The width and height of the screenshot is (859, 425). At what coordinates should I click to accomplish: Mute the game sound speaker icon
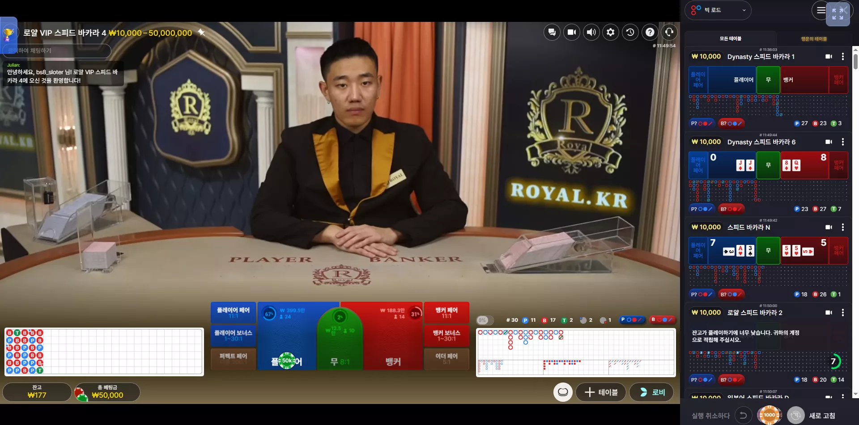pyautogui.click(x=591, y=32)
